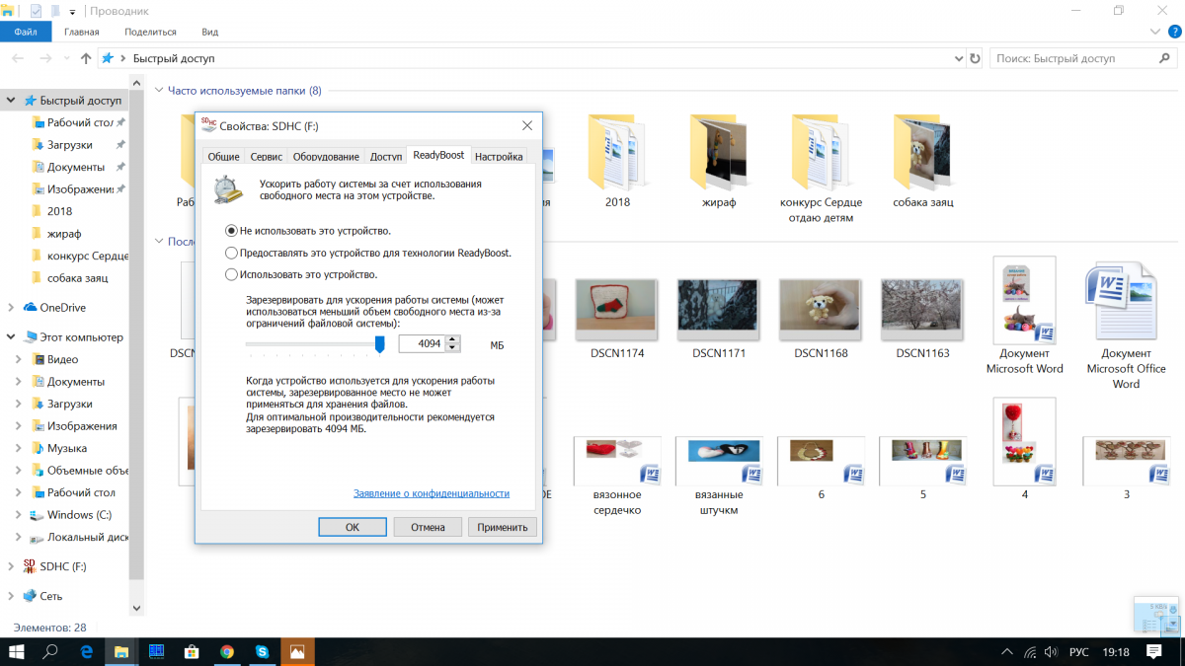The height and width of the screenshot is (666, 1185).
Task: Select 'вязонное сердечко' document icon
Action: pos(617,460)
